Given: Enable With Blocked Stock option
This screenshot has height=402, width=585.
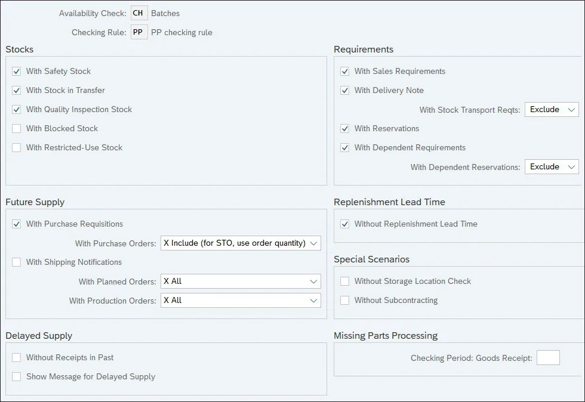Looking at the screenshot, I should tap(16, 129).
